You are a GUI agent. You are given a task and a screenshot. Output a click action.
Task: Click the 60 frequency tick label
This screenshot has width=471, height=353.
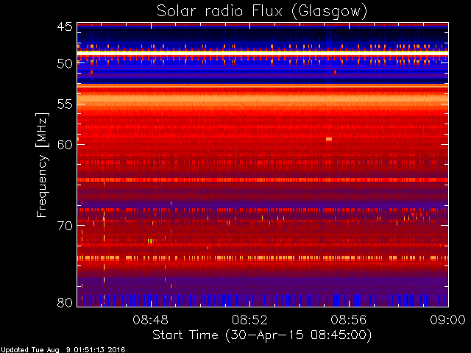coord(65,145)
